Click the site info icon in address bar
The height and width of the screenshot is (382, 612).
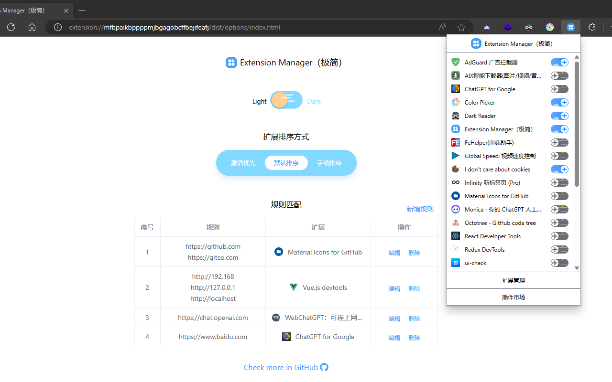tap(58, 27)
